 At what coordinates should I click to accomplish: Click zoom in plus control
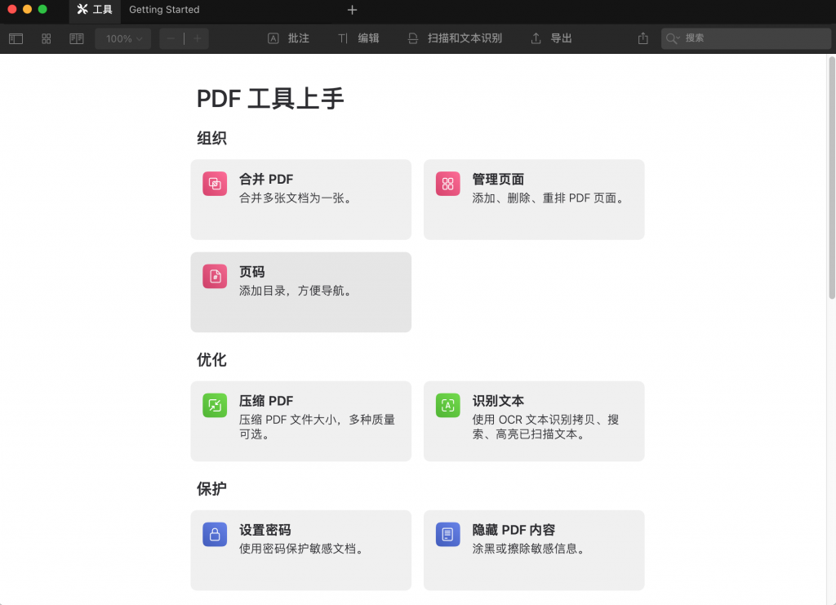(196, 38)
